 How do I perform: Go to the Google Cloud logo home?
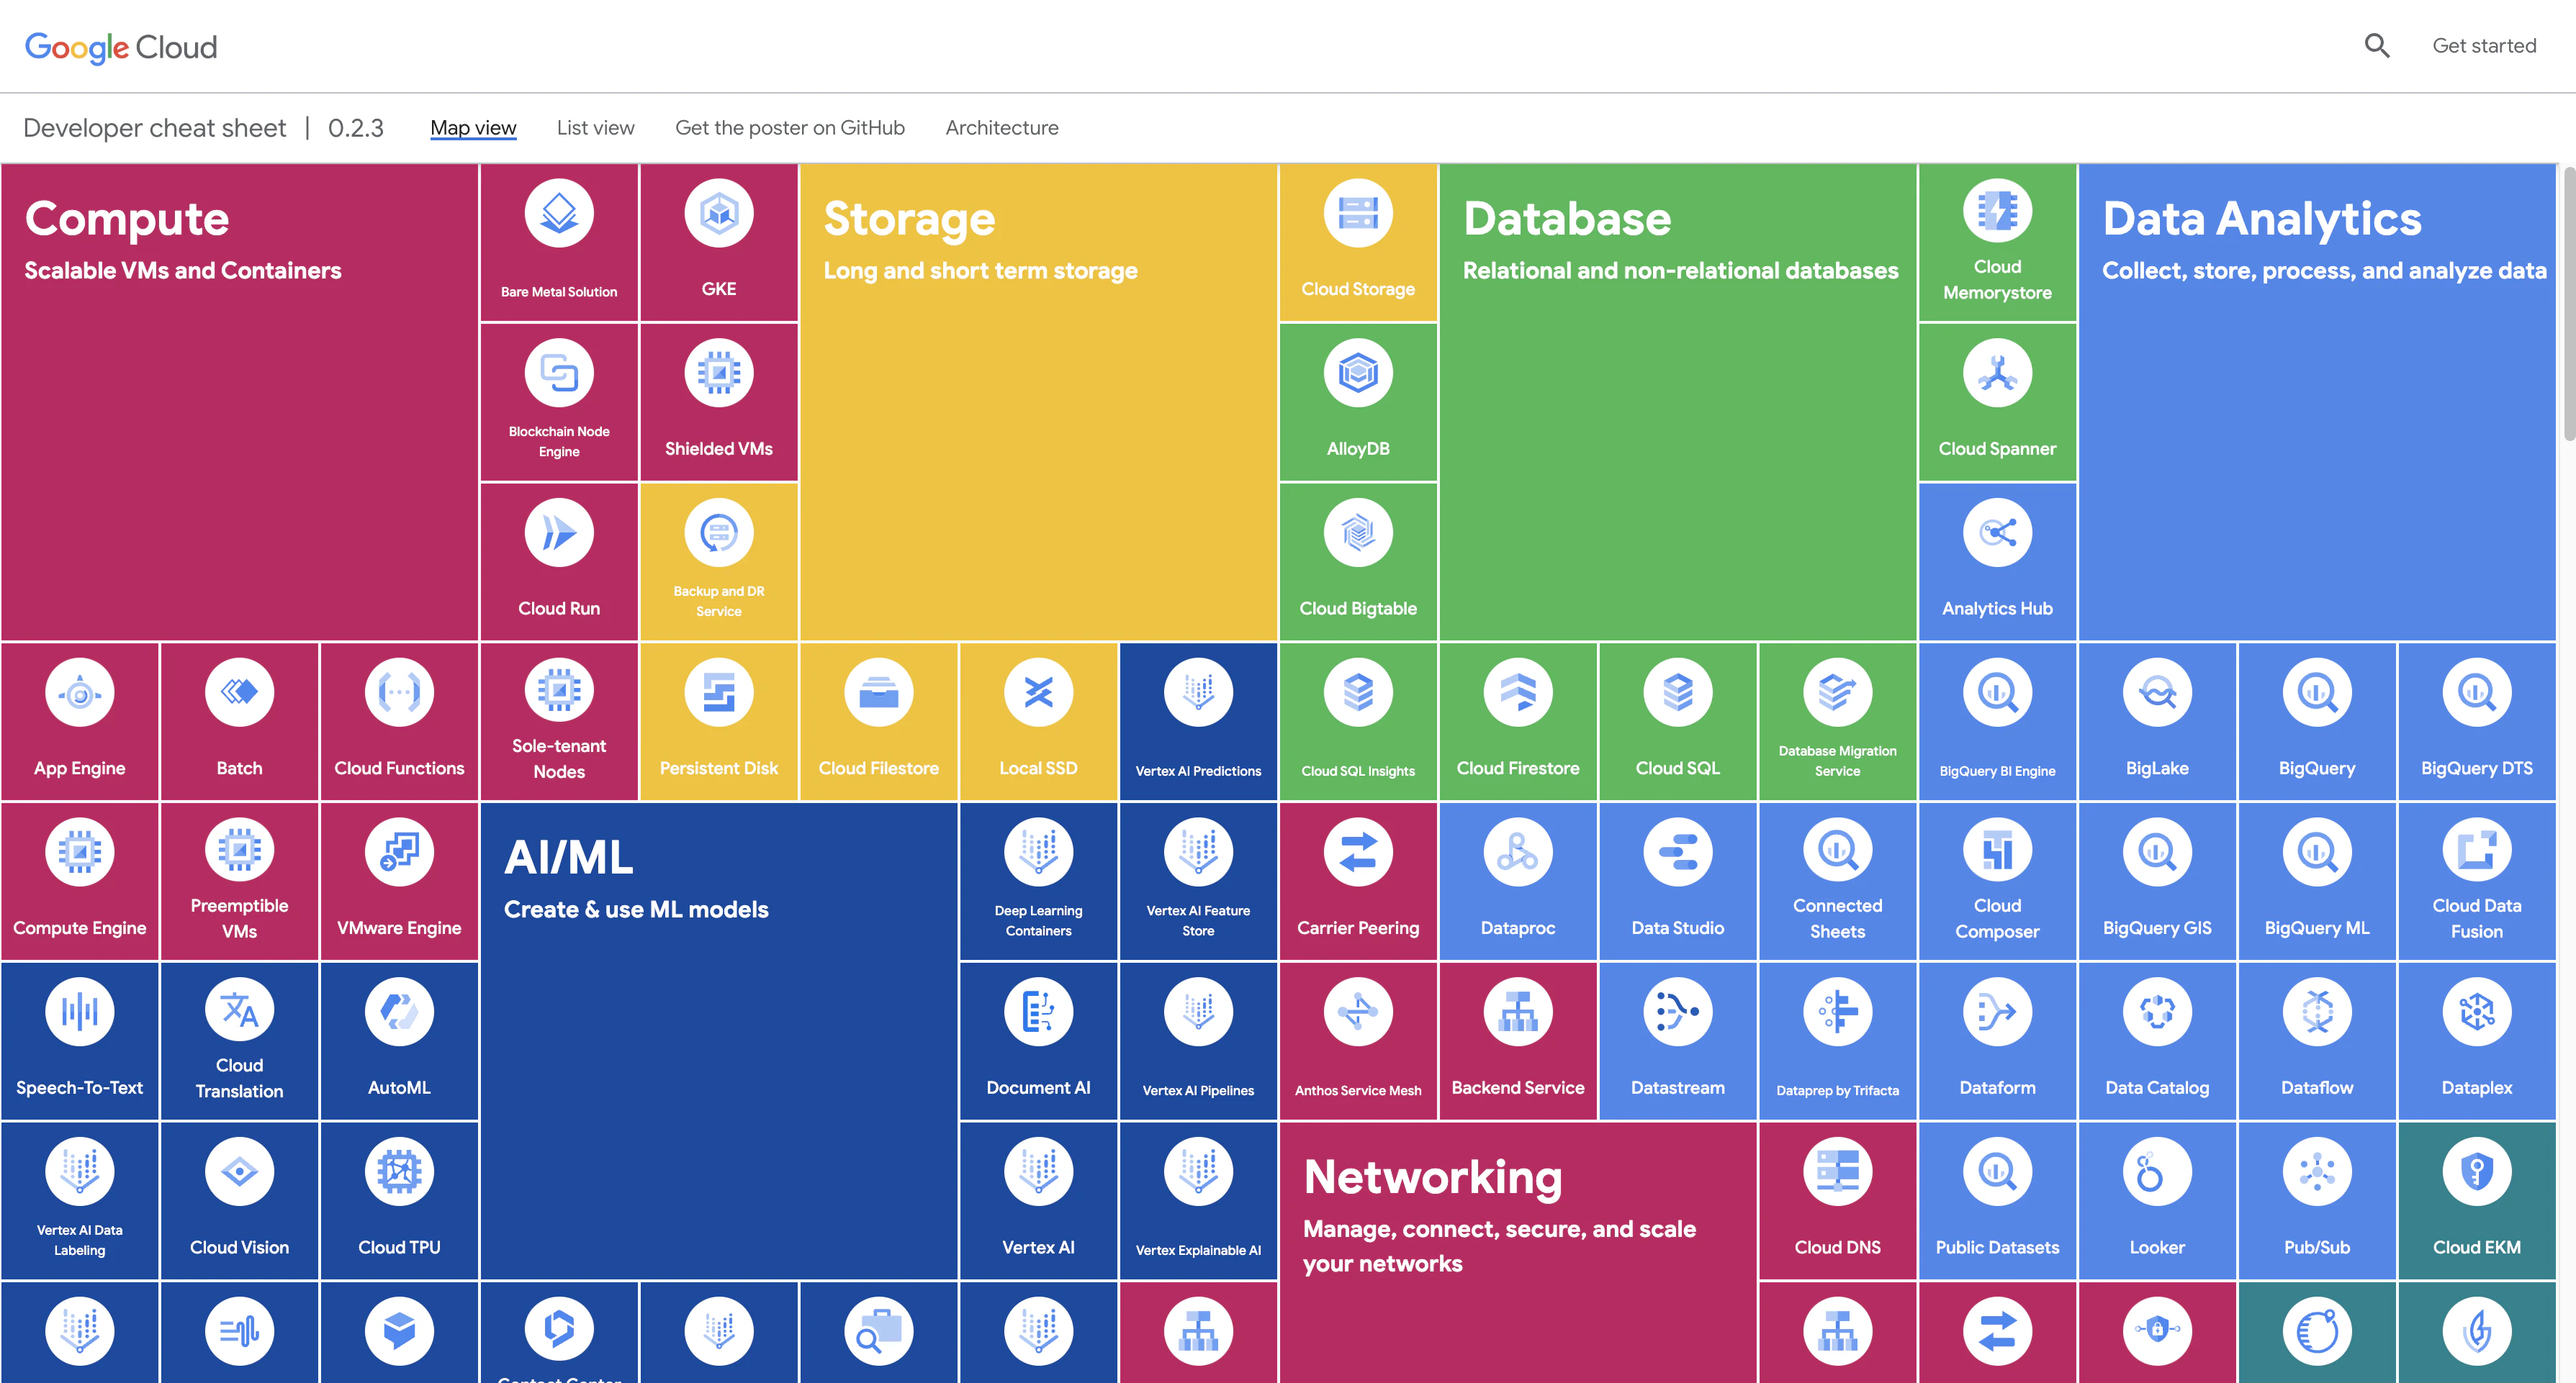click(121, 47)
